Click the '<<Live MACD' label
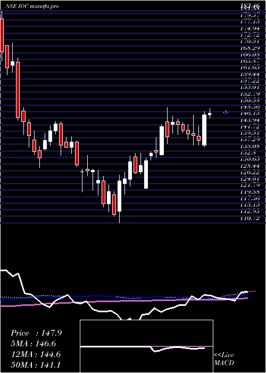 (224, 359)
